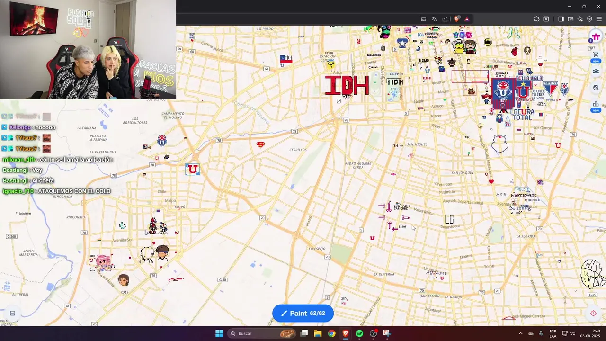Click the Chilean flag IDH pixel art

[286, 59]
